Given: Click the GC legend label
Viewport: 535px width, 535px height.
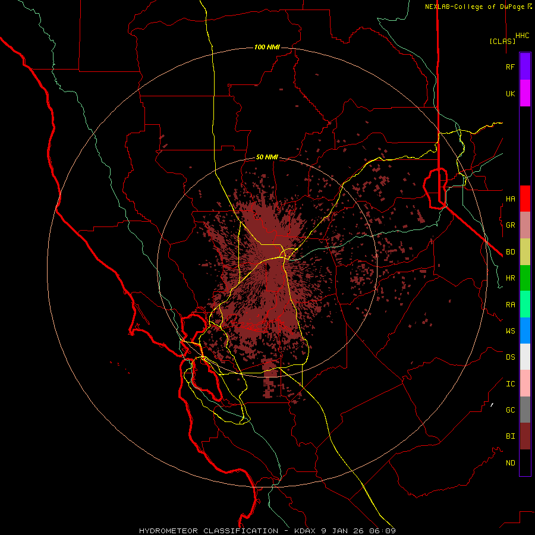Looking at the screenshot, I should pos(511,410).
